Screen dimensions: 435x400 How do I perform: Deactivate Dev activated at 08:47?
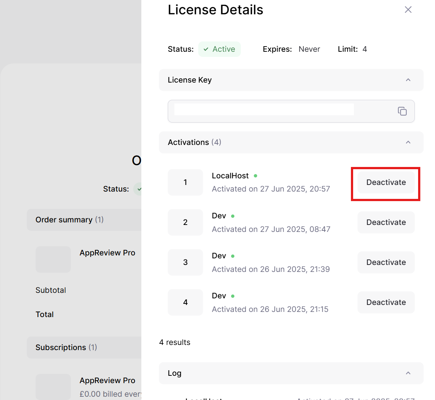pos(386,222)
